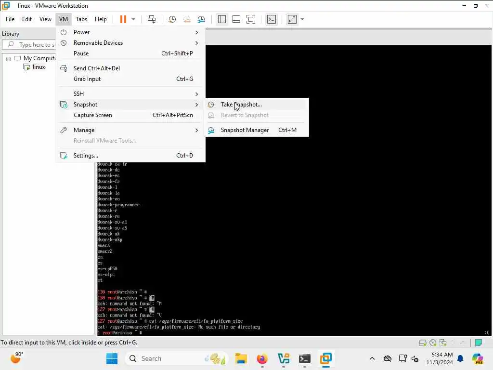This screenshot has height=370, width=493.
Task: Select the linux VM in library
Action: (39, 67)
